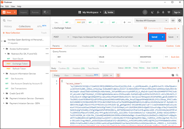Click the Send button
Image resolution: width=184 pixels, height=129 pixels.
tap(154, 37)
